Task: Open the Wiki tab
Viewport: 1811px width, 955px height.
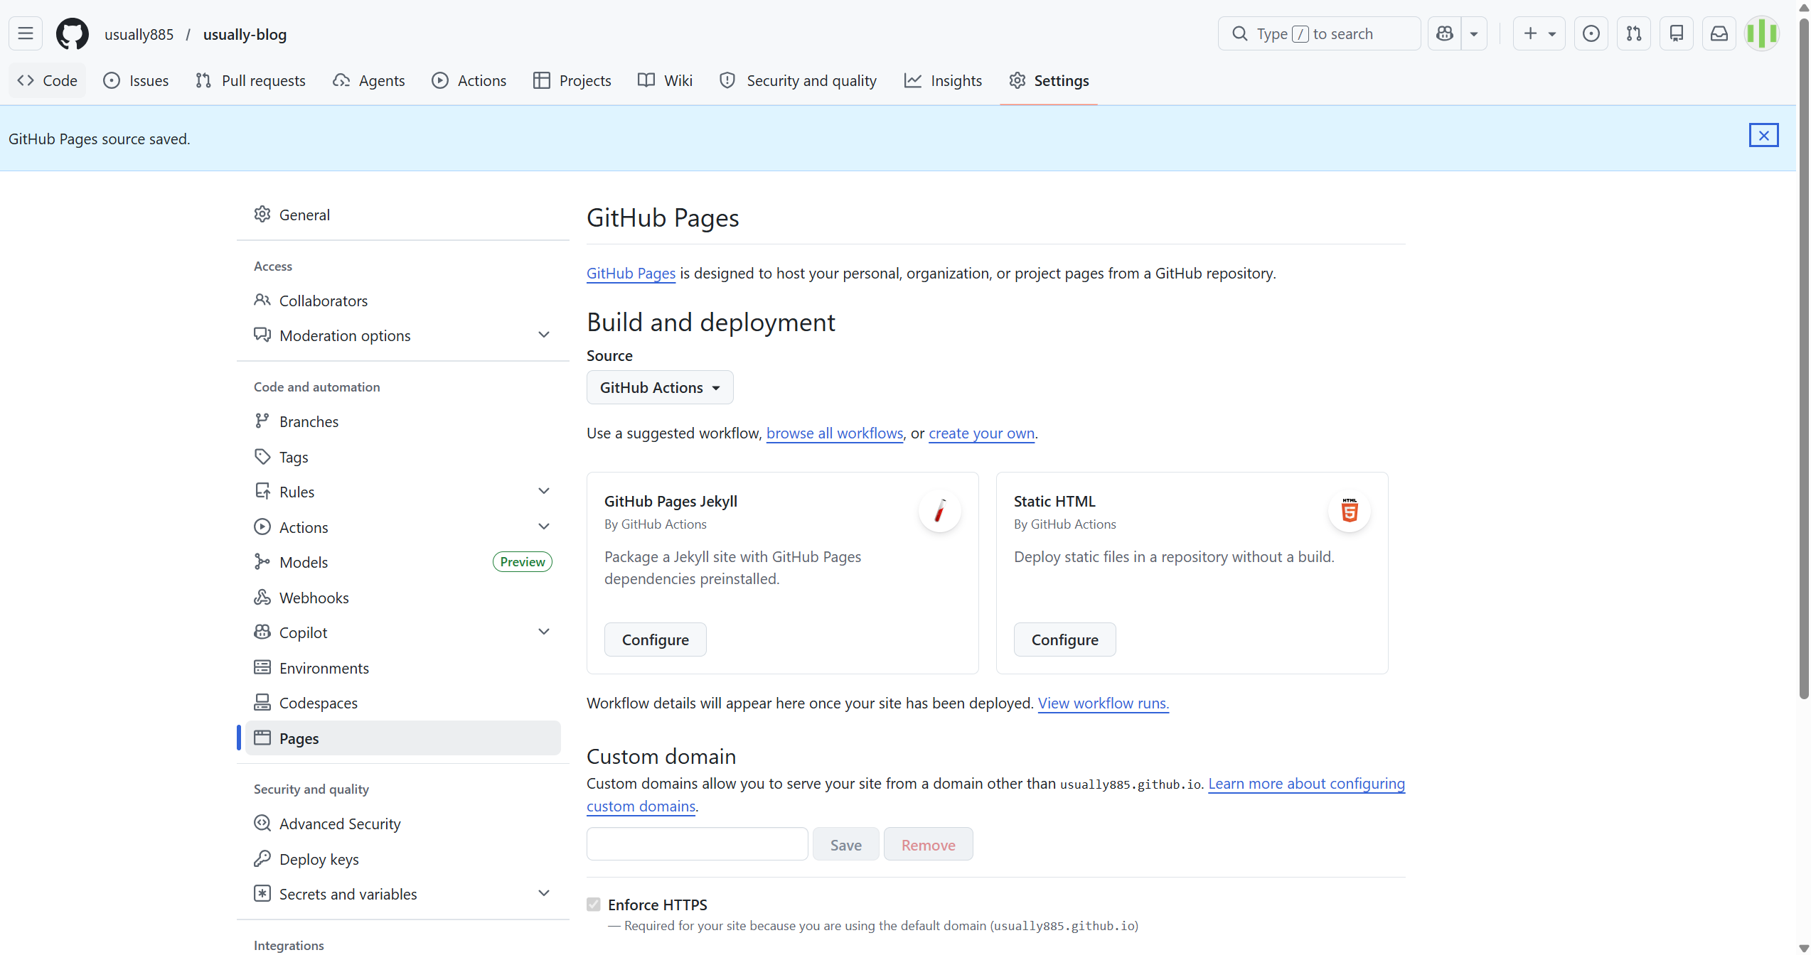Action: 665,80
